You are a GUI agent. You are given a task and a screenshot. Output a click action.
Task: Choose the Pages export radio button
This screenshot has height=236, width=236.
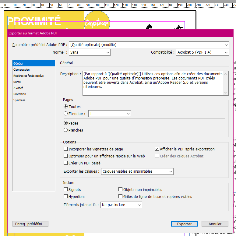coord(65,123)
